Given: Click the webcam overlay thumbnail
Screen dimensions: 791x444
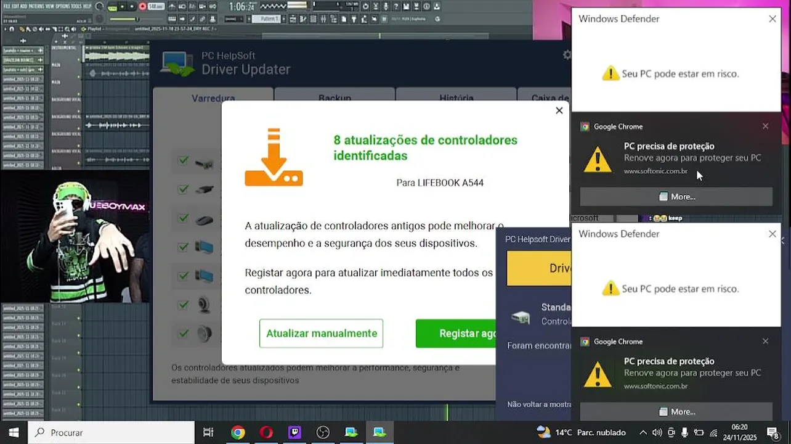Looking at the screenshot, I should coord(75,236).
